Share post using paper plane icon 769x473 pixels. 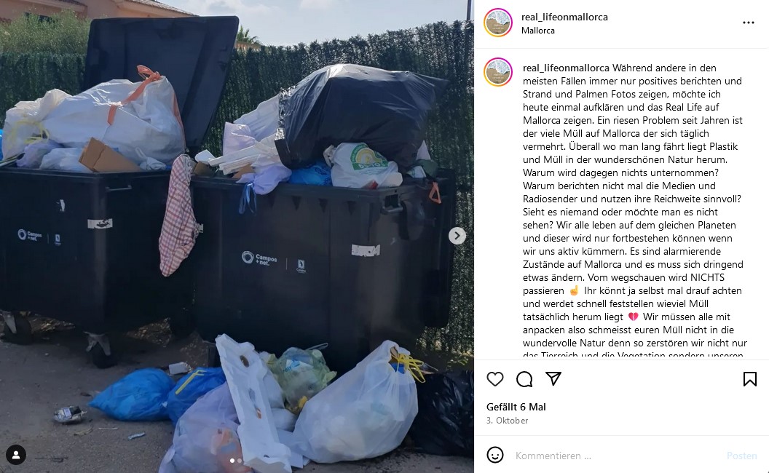(553, 378)
